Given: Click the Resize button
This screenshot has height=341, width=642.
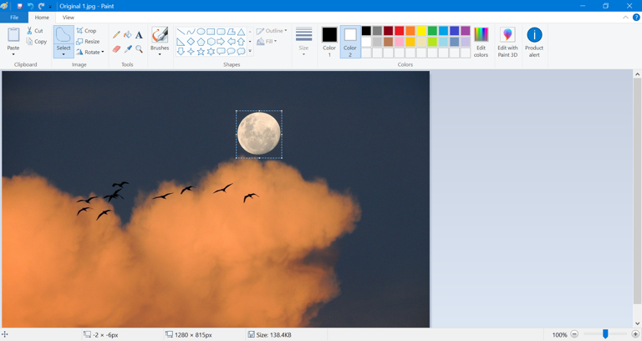Looking at the screenshot, I should click(88, 41).
